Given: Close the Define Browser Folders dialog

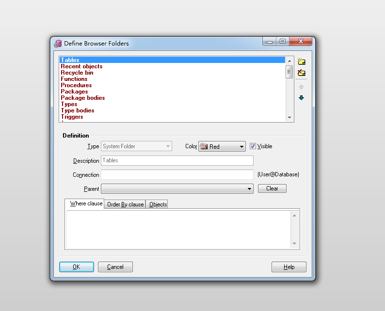Looking at the screenshot, I should (x=301, y=41).
